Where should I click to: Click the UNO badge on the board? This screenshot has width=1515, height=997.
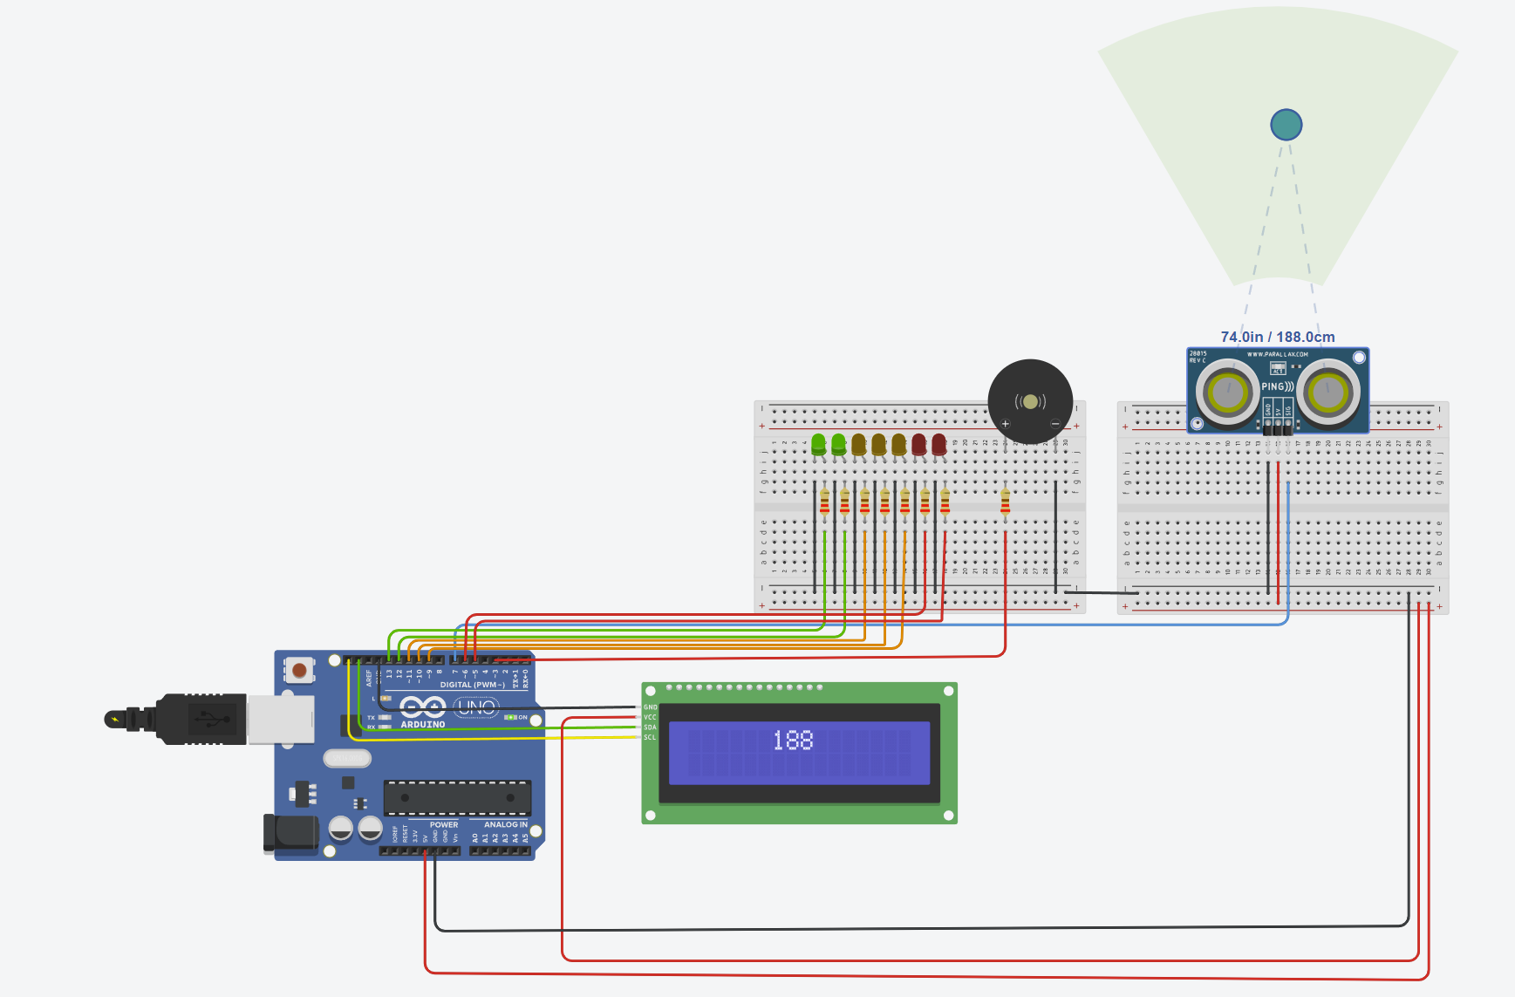click(476, 707)
